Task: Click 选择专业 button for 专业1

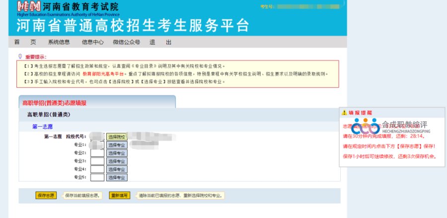Action: [117, 145]
